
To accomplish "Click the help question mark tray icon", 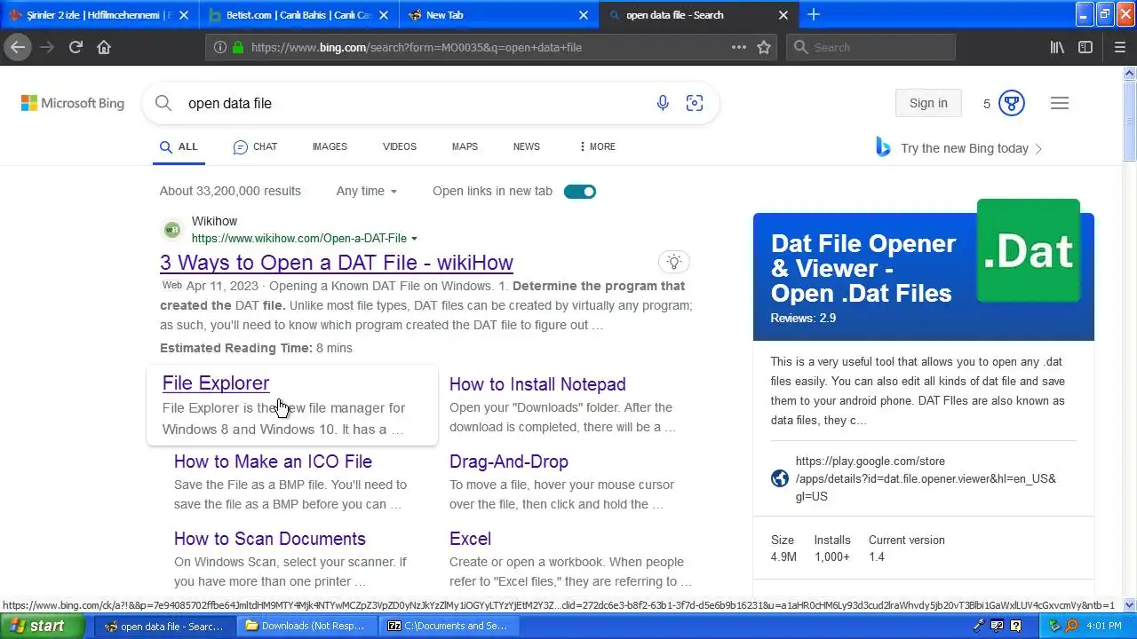I will point(1016,626).
